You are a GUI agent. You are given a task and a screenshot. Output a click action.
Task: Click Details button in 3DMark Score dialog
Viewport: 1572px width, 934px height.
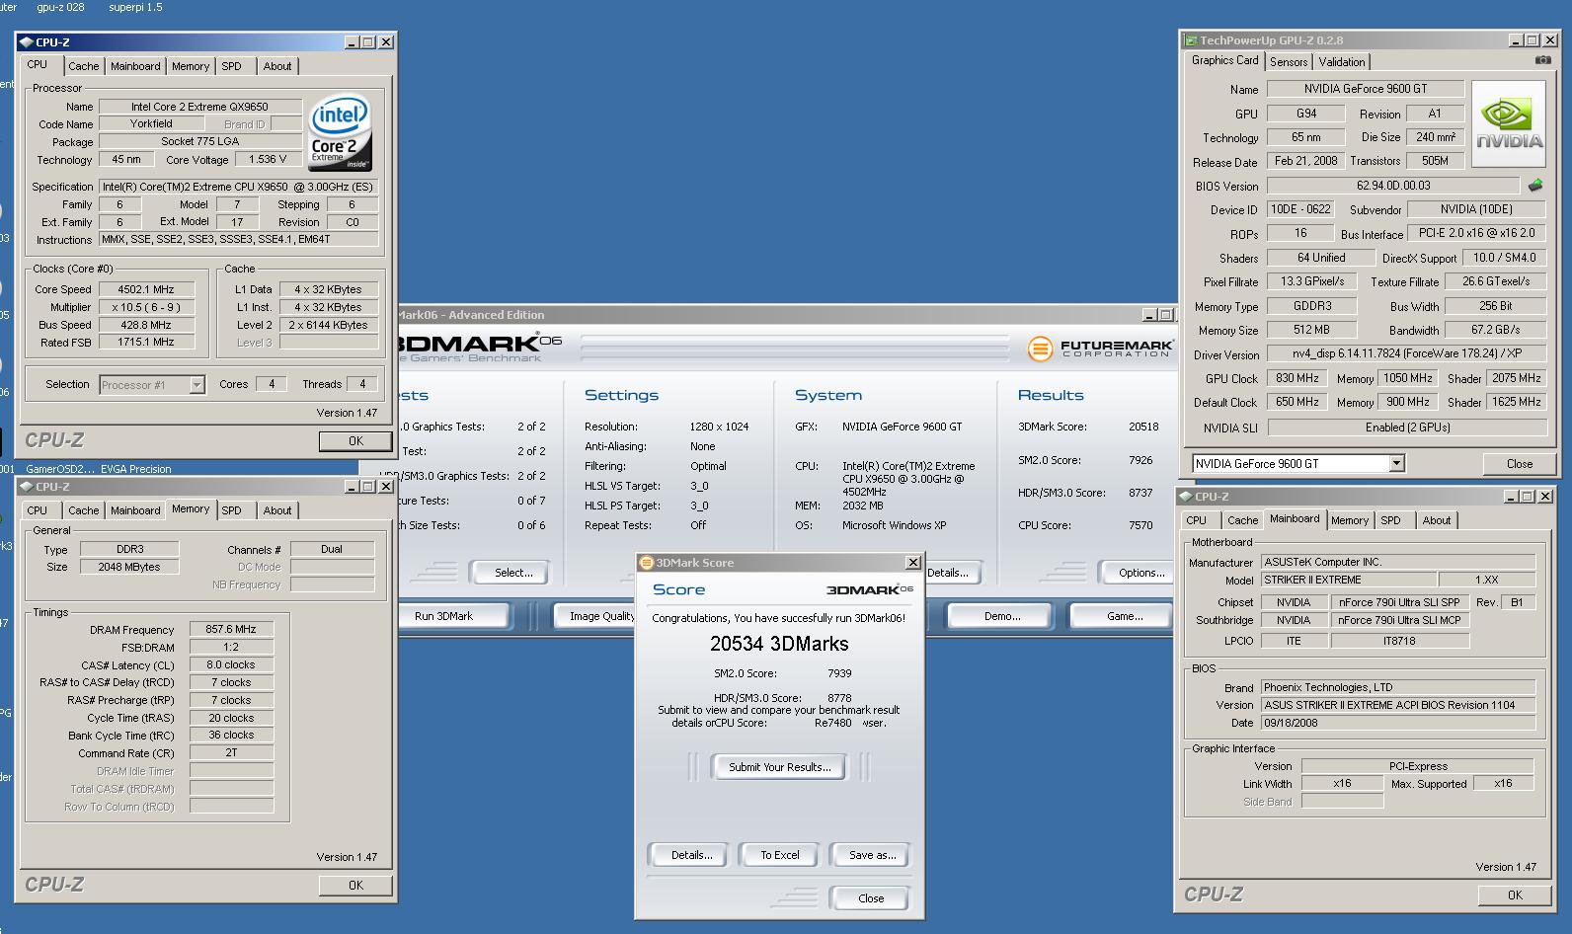[691, 855]
